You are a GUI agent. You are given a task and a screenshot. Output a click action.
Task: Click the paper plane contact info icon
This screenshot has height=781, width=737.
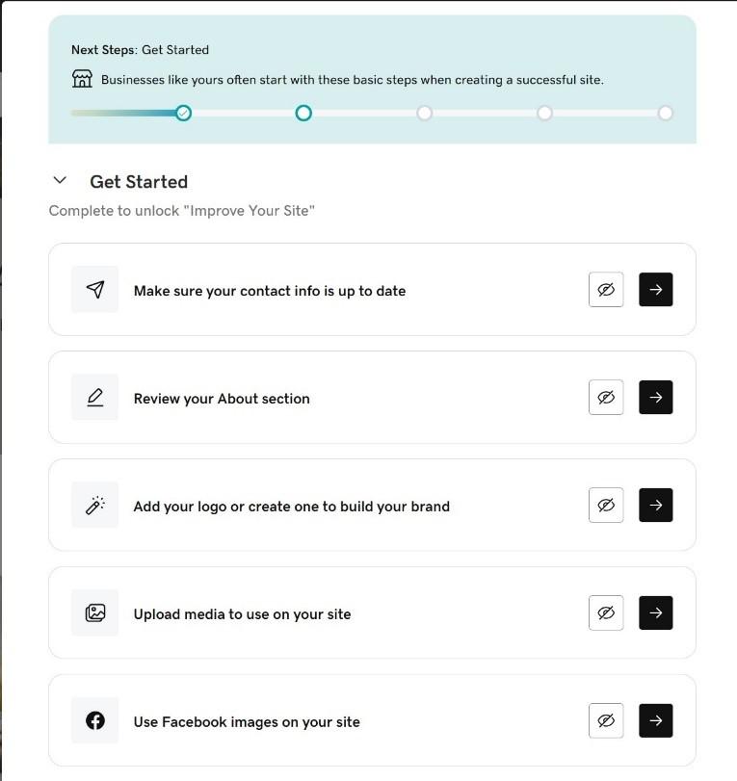pyautogui.click(x=95, y=289)
